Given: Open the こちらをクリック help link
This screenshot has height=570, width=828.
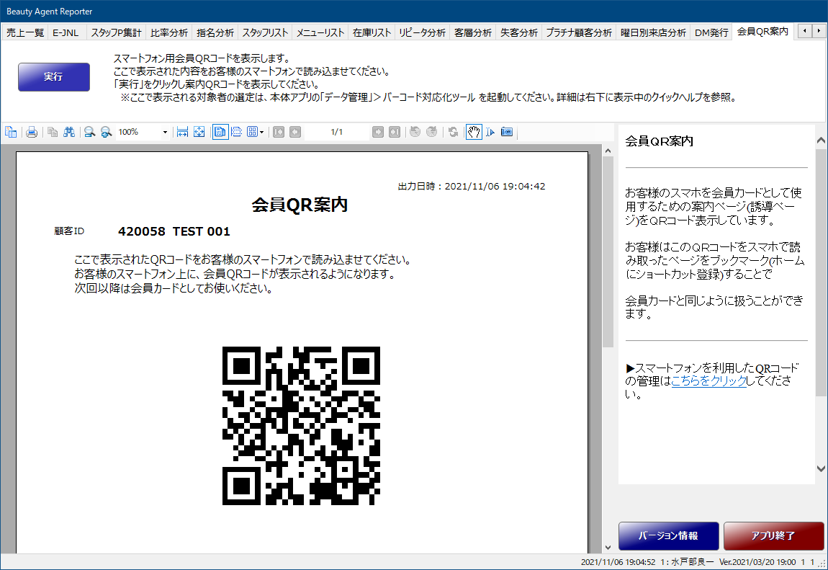Looking at the screenshot, I should coord(708,381).
